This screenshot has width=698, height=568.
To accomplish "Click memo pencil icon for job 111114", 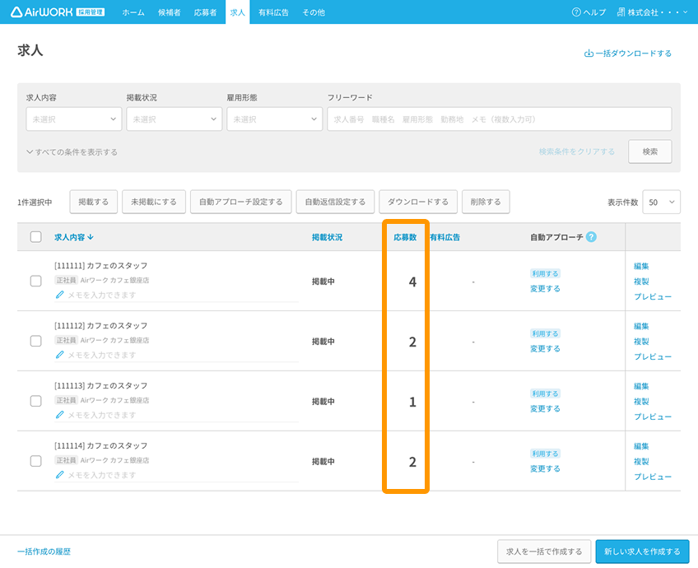I will tap(59, 475).
